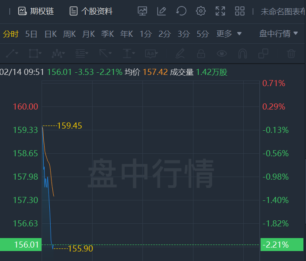
Task: Open chart settings gear icon
Action: pos(200,11)
